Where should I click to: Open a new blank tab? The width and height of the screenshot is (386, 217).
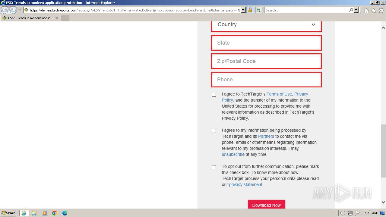[x=65, y=18]
